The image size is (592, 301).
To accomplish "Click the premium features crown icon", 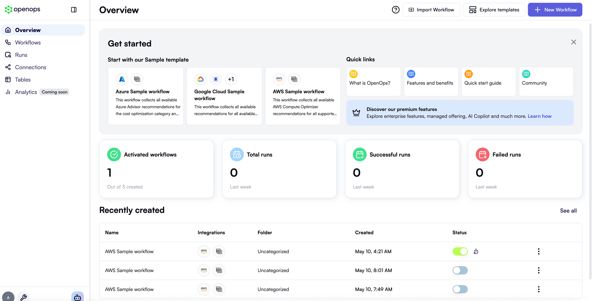I will (x=356, y=113).
